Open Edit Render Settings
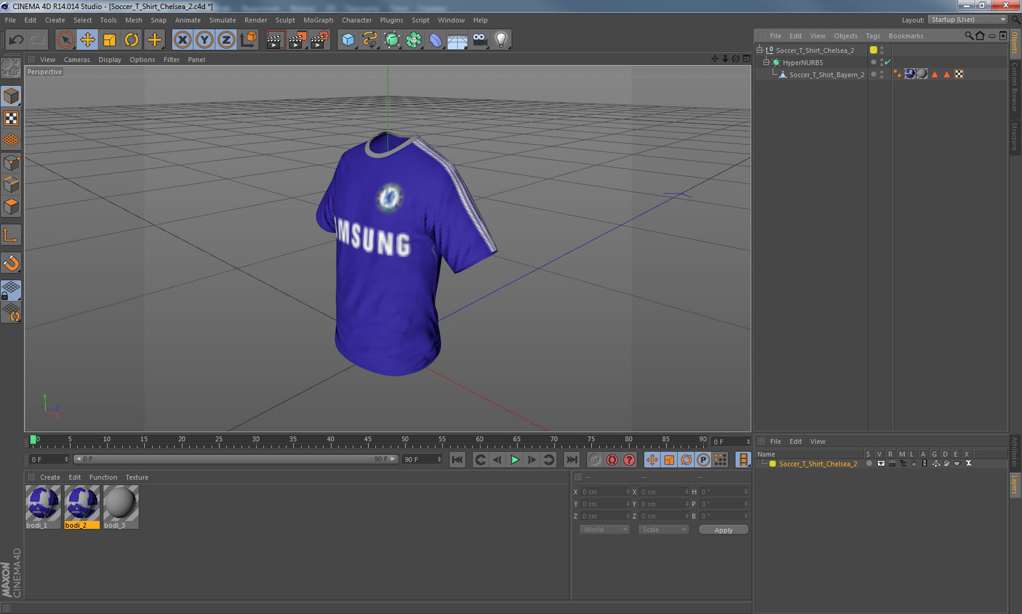This screenshot has height=614, width=1022. click(320, 40)
